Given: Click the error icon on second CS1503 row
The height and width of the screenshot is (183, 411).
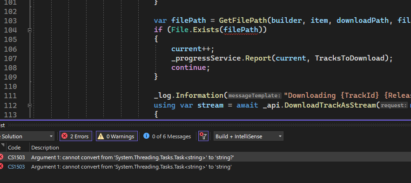Looking at the screenshot, I should pos(1,166).
